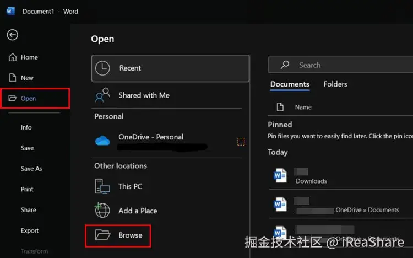Click the OneDrive cloud icon

pos(102,141)
